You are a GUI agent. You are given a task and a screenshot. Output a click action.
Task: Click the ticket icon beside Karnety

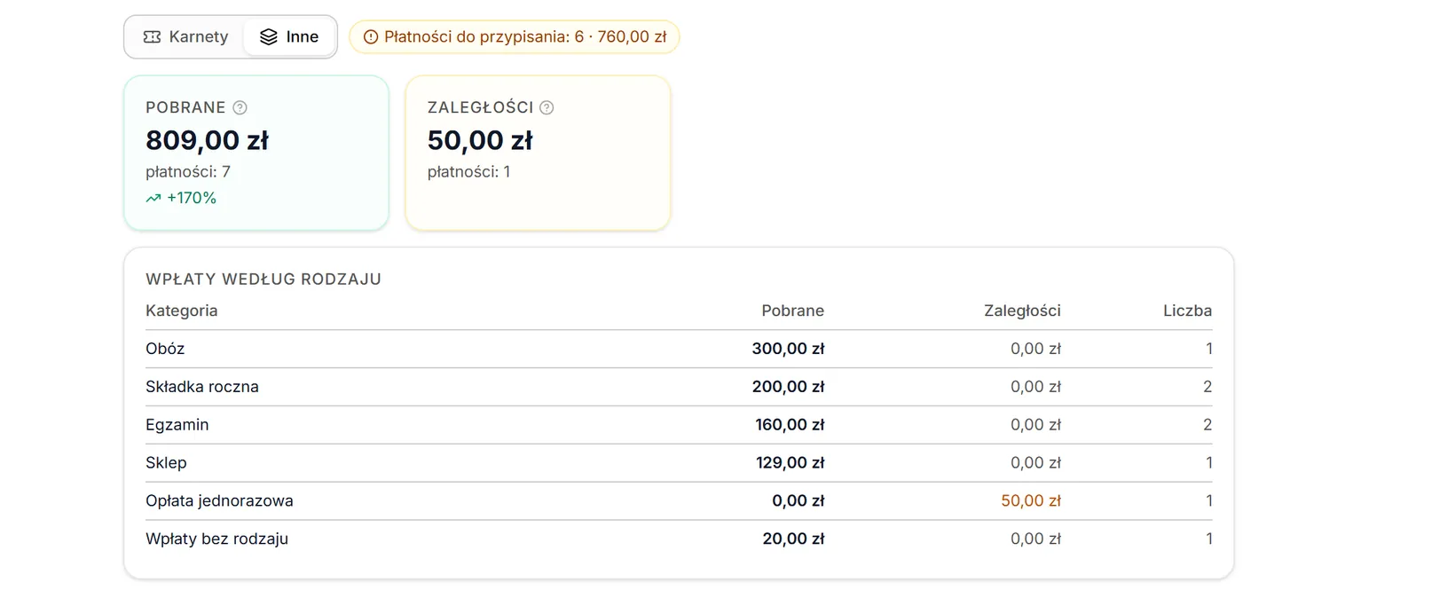(153, 36)
